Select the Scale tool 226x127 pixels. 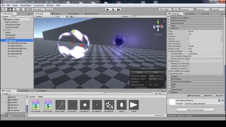[20, 10]
